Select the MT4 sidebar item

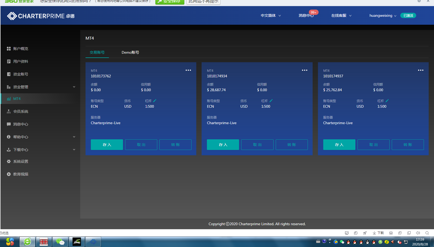click(40, 99)
